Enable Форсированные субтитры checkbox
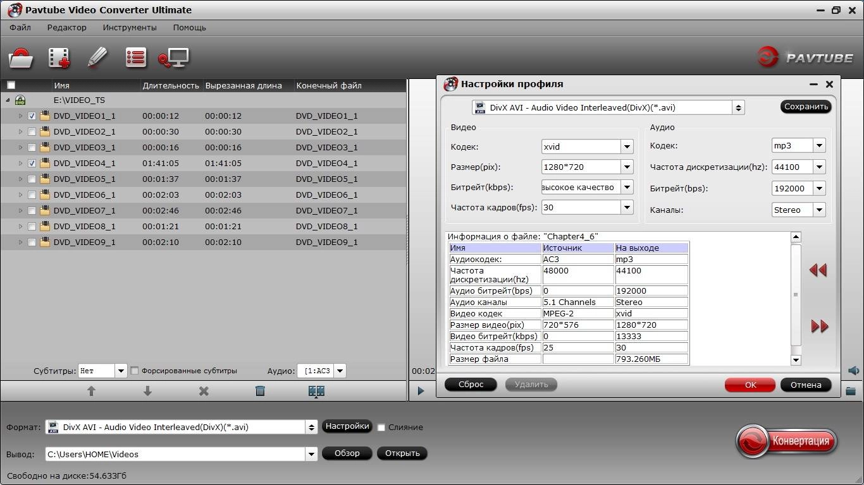Viewport: 864px width, 485px height. 135,371
